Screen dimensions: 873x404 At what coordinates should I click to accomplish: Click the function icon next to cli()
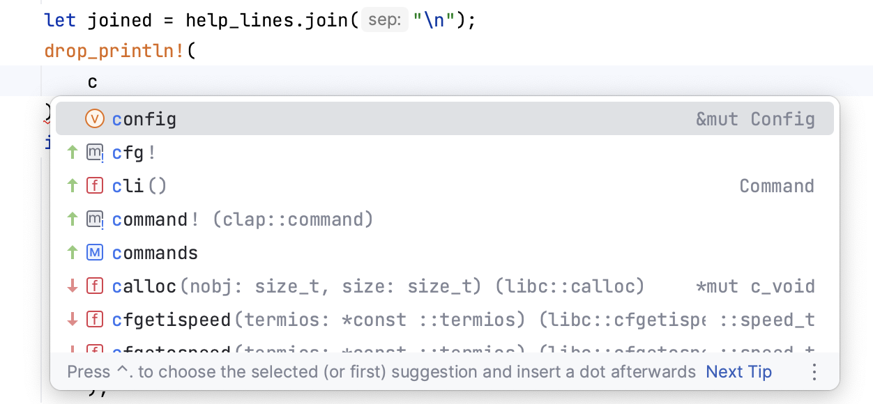click(x=94, y=185)
